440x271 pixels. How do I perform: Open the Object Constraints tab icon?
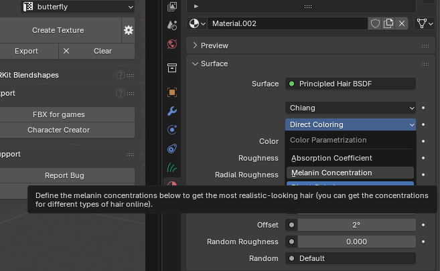172,149
